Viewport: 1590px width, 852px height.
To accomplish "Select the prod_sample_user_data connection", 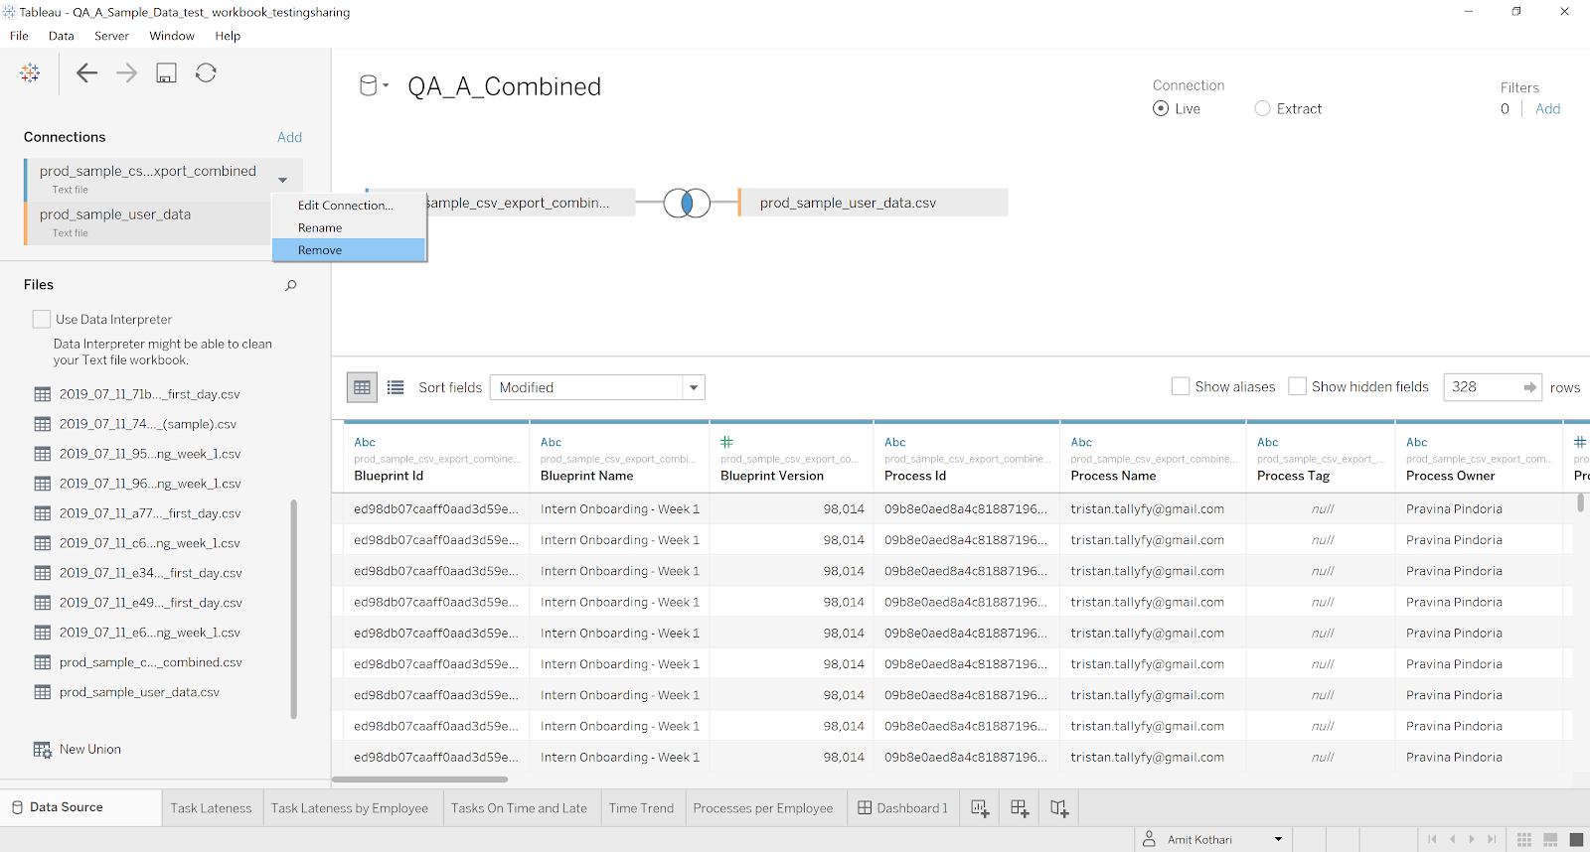I will (x=148, y=223).
